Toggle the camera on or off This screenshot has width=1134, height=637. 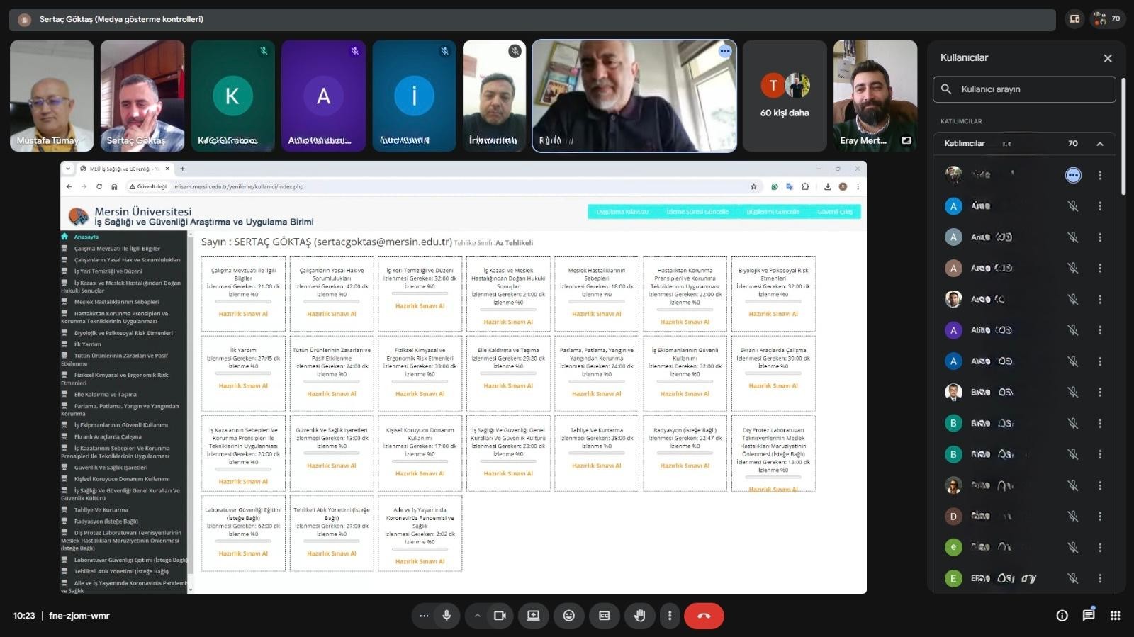pos(500,616)
